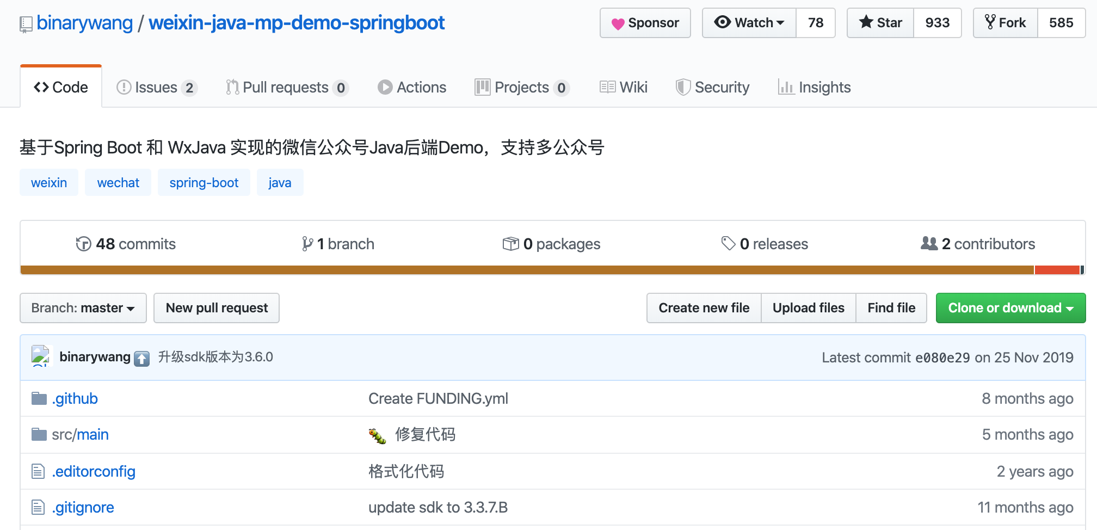Click the Create FUNDING.yml commit message

[x=438, y=398]
